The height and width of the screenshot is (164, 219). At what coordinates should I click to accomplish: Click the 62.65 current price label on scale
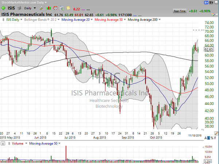(x=209, y=49)
